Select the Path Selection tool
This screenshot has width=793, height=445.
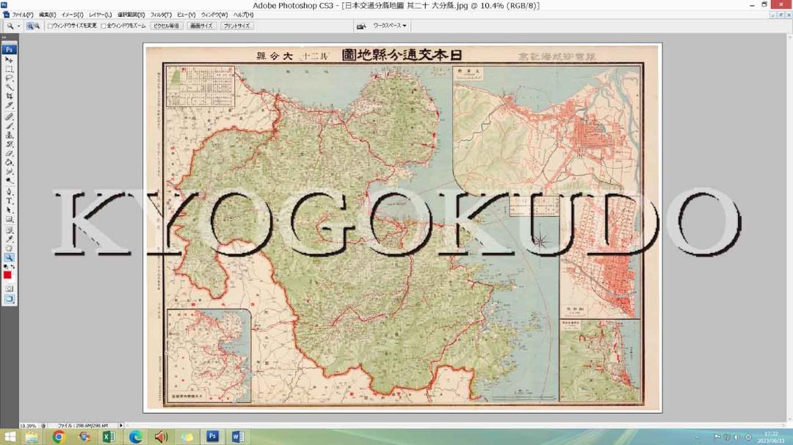(9, 210)
